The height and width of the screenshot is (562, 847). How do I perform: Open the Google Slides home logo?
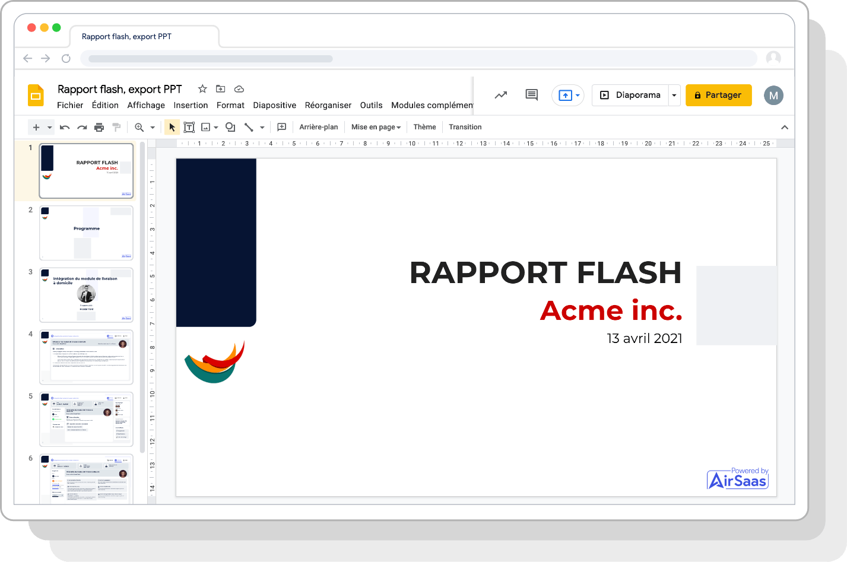click(x=36, y=96)
